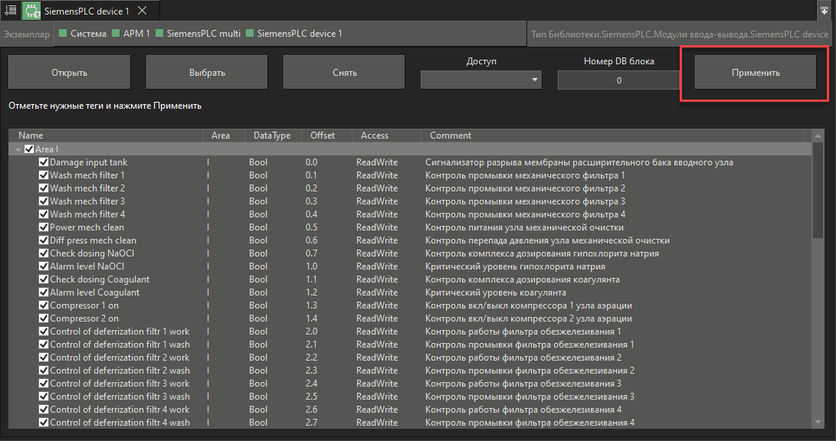Click the list icon at tab bar left
836x441 pixels.
click(10, 10)
